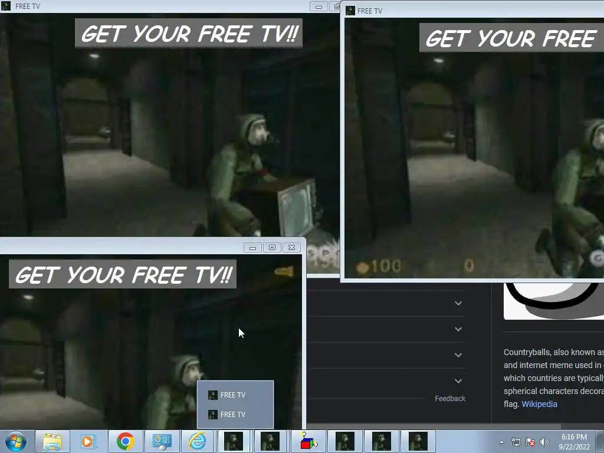This screenshot has height=453, width=604.
Task: Switch to Google Chrome in the taskbar
Action: tap(125, 441)
